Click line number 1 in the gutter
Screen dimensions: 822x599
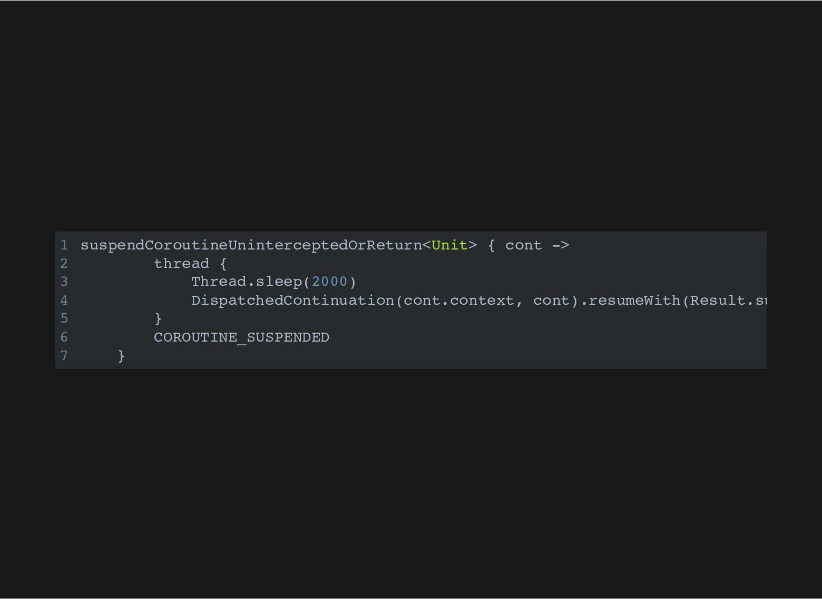pyautogui.click(x=64, y=245)
